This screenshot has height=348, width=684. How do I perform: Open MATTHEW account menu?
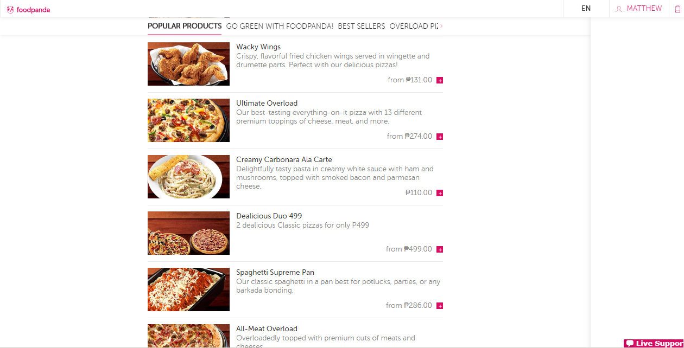(639, 9)
